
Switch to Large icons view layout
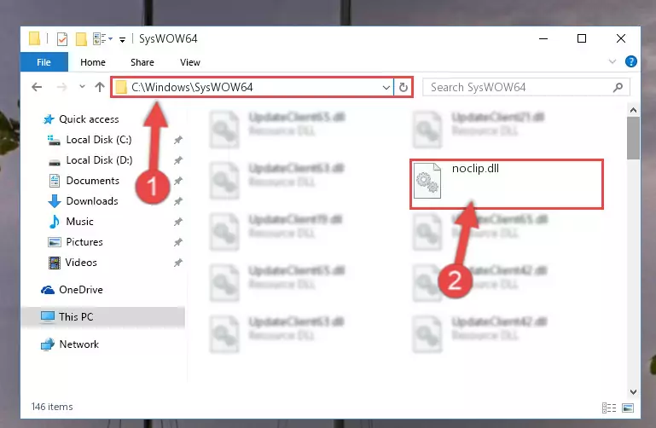click(x=628, y=408)
